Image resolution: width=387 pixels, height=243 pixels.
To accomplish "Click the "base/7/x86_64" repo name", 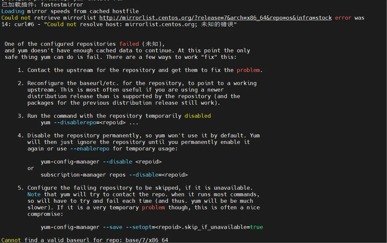I will 147,240.
